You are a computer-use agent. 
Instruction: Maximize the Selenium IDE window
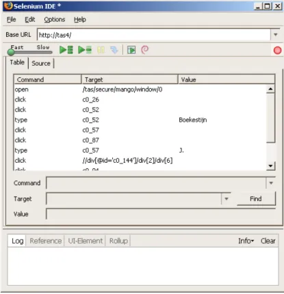(268, 6)
